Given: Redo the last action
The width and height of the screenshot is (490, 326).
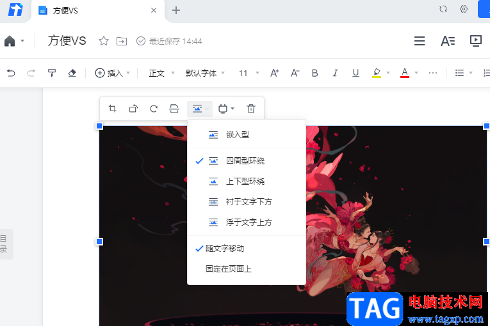Looking at the screenshot, I should 31,73.
